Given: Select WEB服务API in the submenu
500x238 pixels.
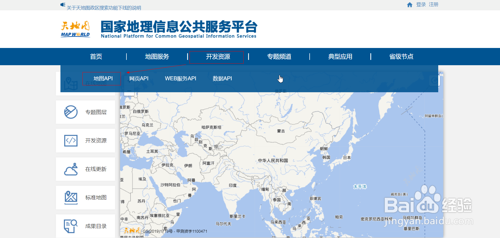Looking at the screenshot, I should pos(181,78).
